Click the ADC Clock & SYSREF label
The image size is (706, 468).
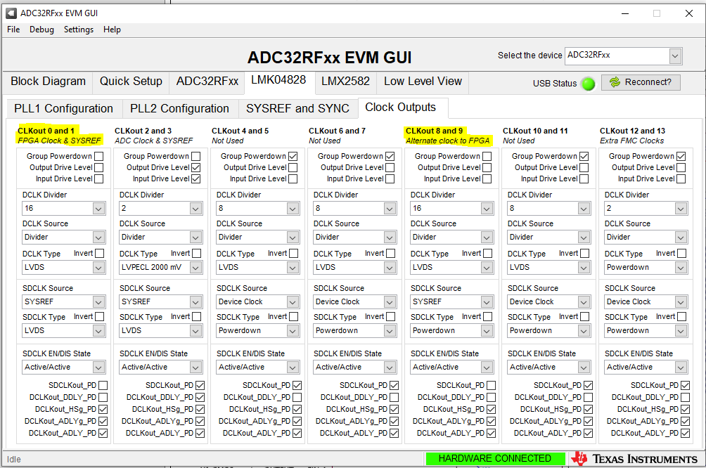154,141
